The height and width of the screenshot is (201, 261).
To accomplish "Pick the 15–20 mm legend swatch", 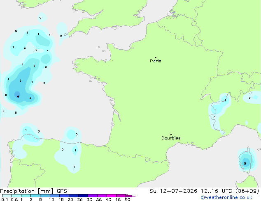I will point(64,196).
